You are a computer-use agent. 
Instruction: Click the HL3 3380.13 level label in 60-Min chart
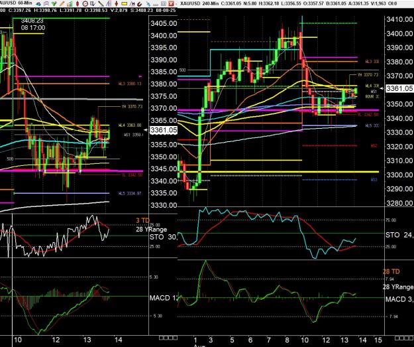tap(130, 84)
